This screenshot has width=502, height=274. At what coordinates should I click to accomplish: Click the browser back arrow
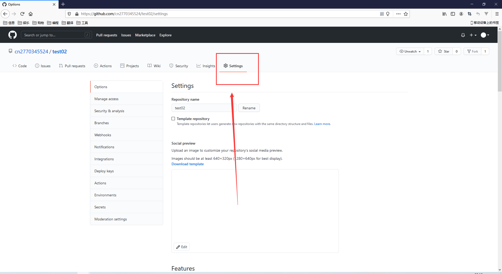click(5, 14)
